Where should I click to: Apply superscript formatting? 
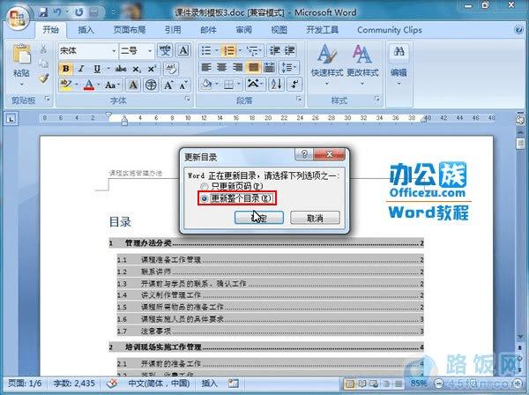pyautogui.click(x=152, y=69)
